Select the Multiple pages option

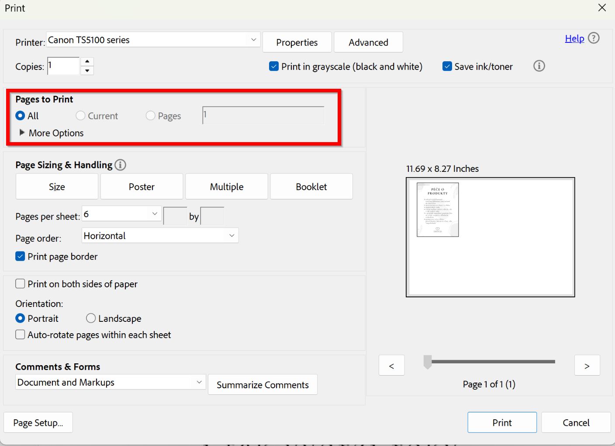[227, 187]
